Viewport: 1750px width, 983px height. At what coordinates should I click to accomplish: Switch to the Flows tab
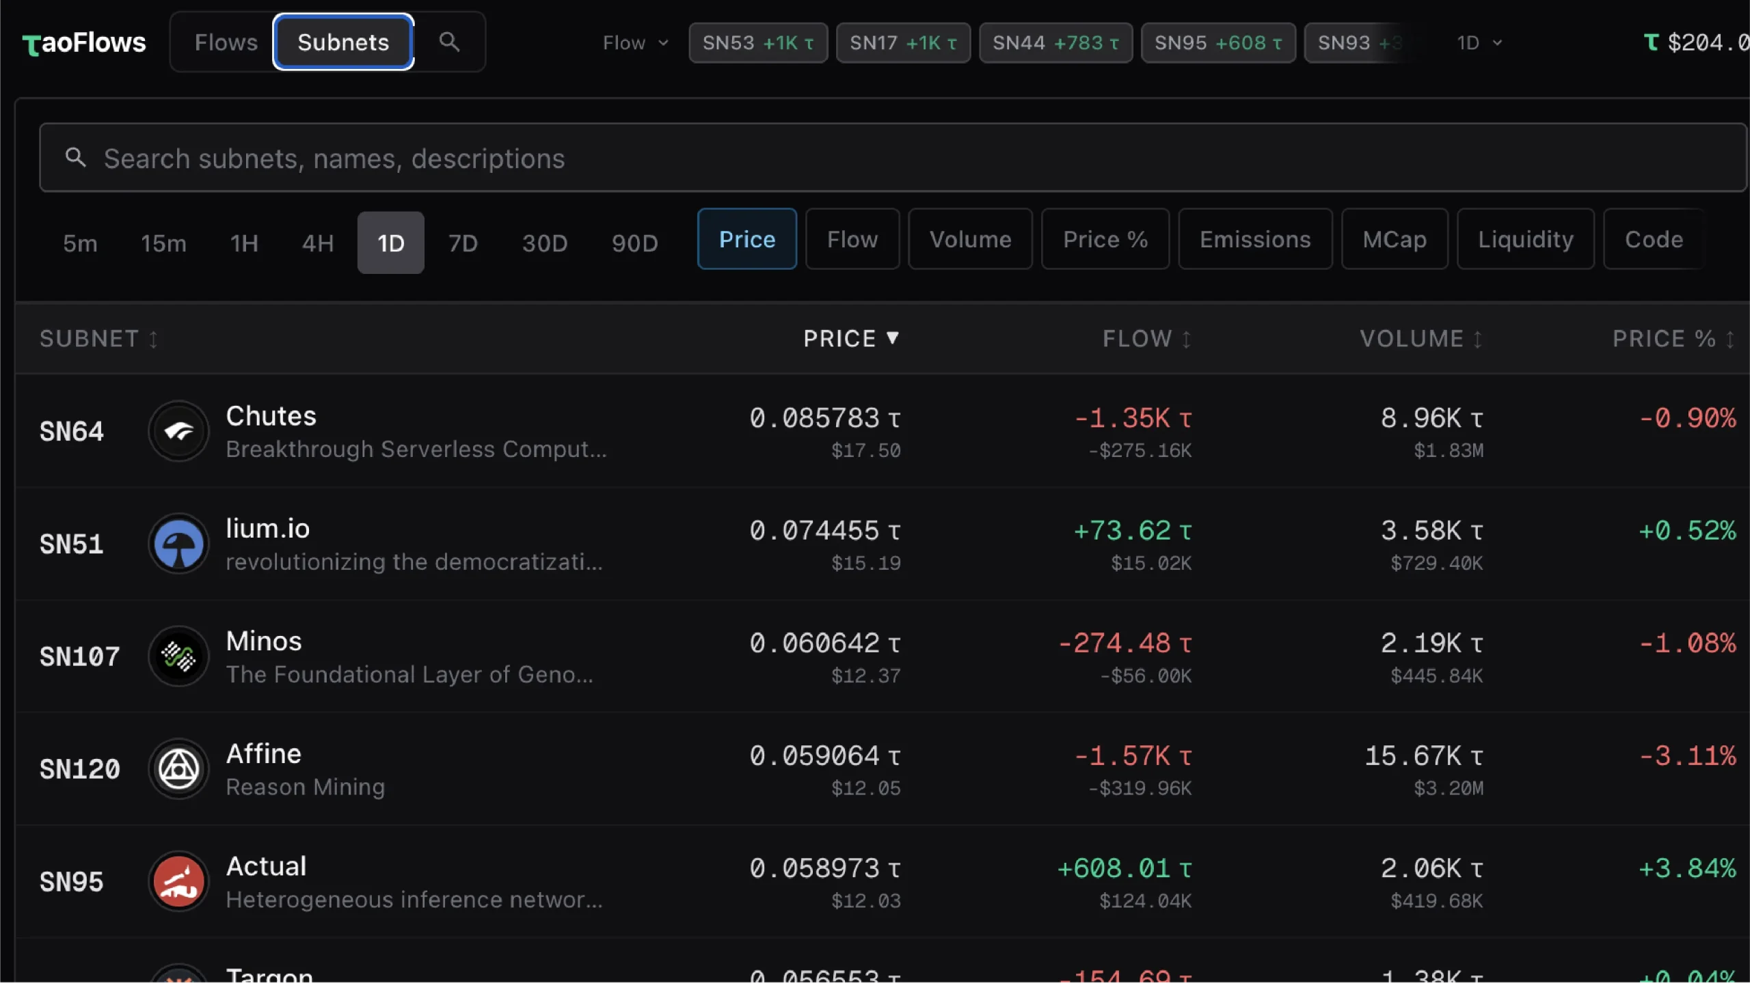point(226,42)
